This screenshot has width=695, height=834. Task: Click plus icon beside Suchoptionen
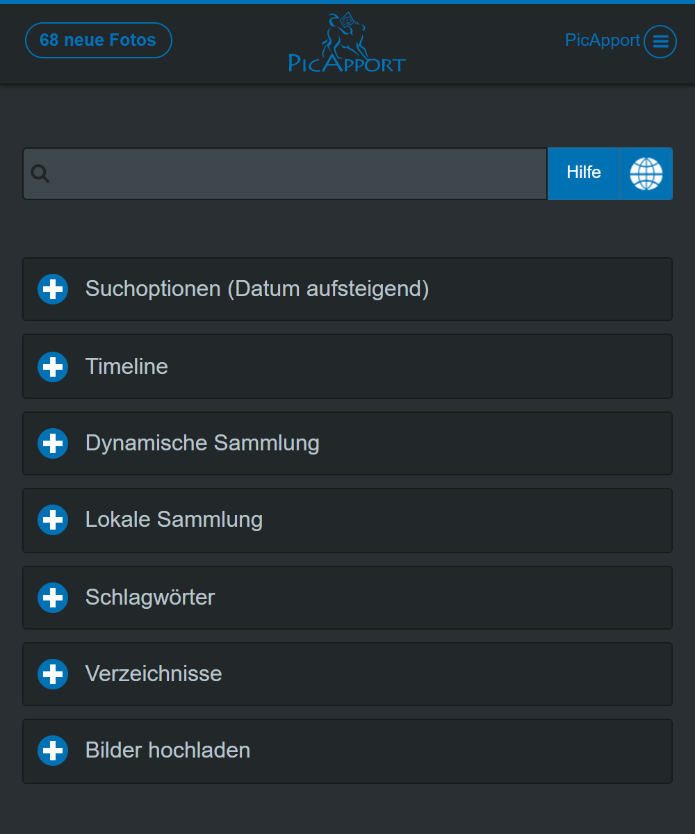point(53,289)
